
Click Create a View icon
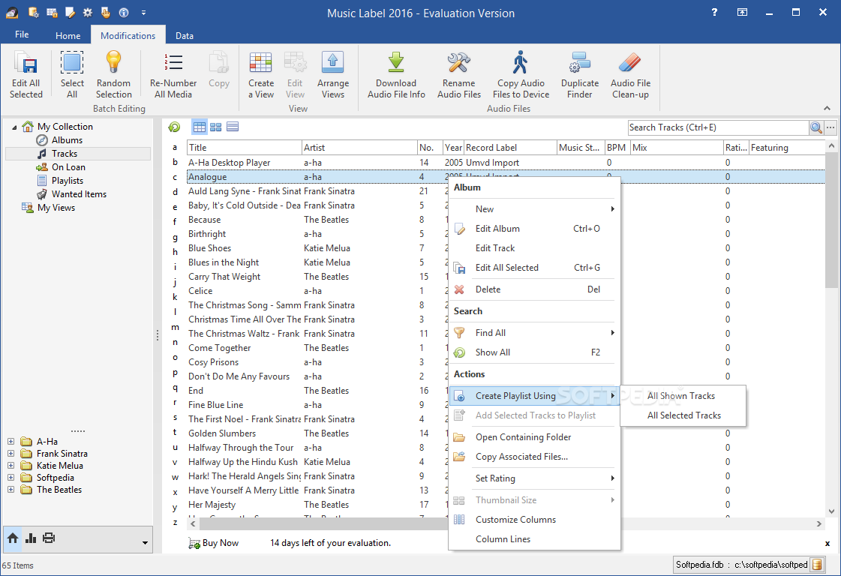click(x=260, y=62)
